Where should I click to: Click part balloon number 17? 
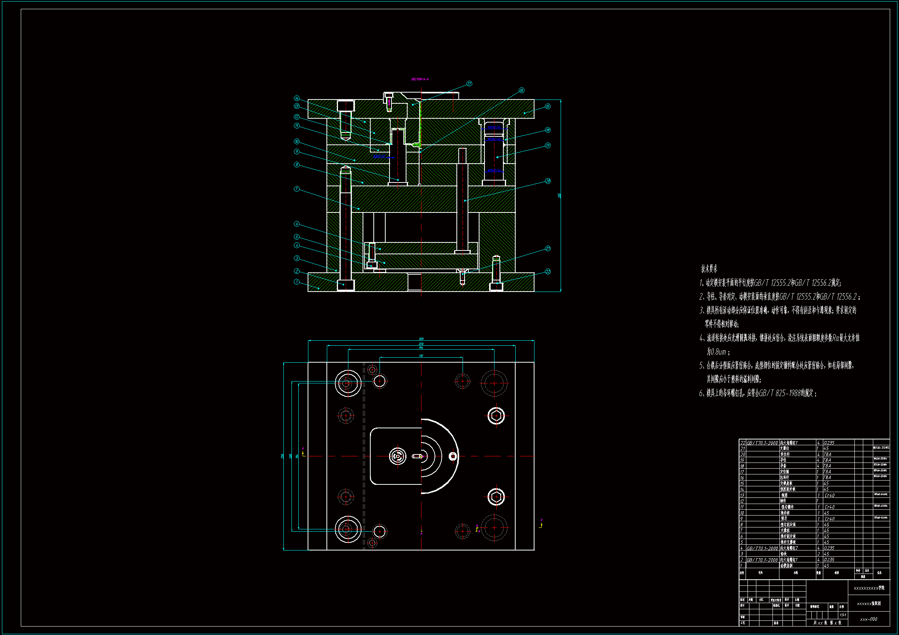pos(469,84)
